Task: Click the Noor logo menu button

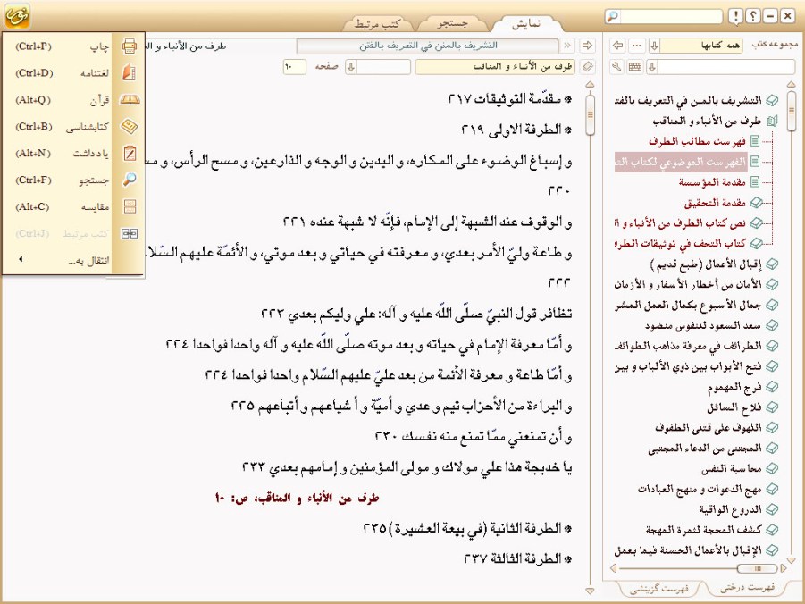Action: (17, 15)
